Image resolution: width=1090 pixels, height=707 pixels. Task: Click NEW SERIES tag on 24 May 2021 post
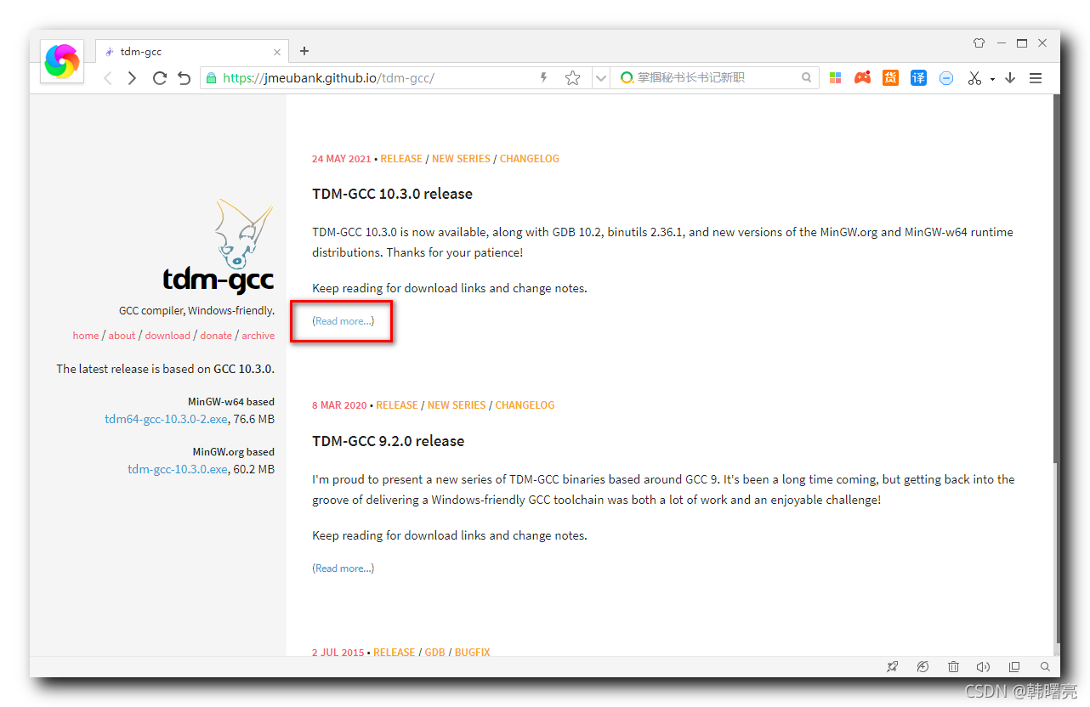(x=461, y=159)
